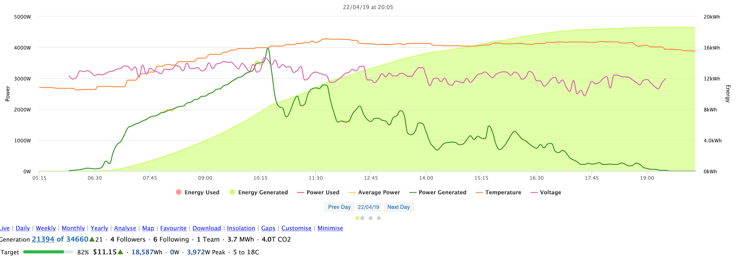The height and width of the screenshot is (263, 740).
Task: Open the Insolation link
Action: click(x=241, y=228)
